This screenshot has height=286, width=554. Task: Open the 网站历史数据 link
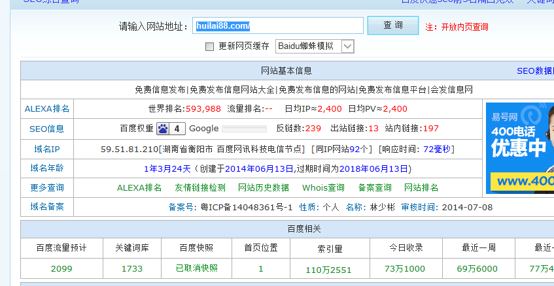264,187
